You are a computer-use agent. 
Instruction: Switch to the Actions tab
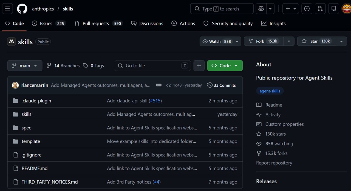click(183, 24)
